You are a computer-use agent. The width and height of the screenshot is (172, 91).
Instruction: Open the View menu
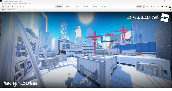coord(10,3)
